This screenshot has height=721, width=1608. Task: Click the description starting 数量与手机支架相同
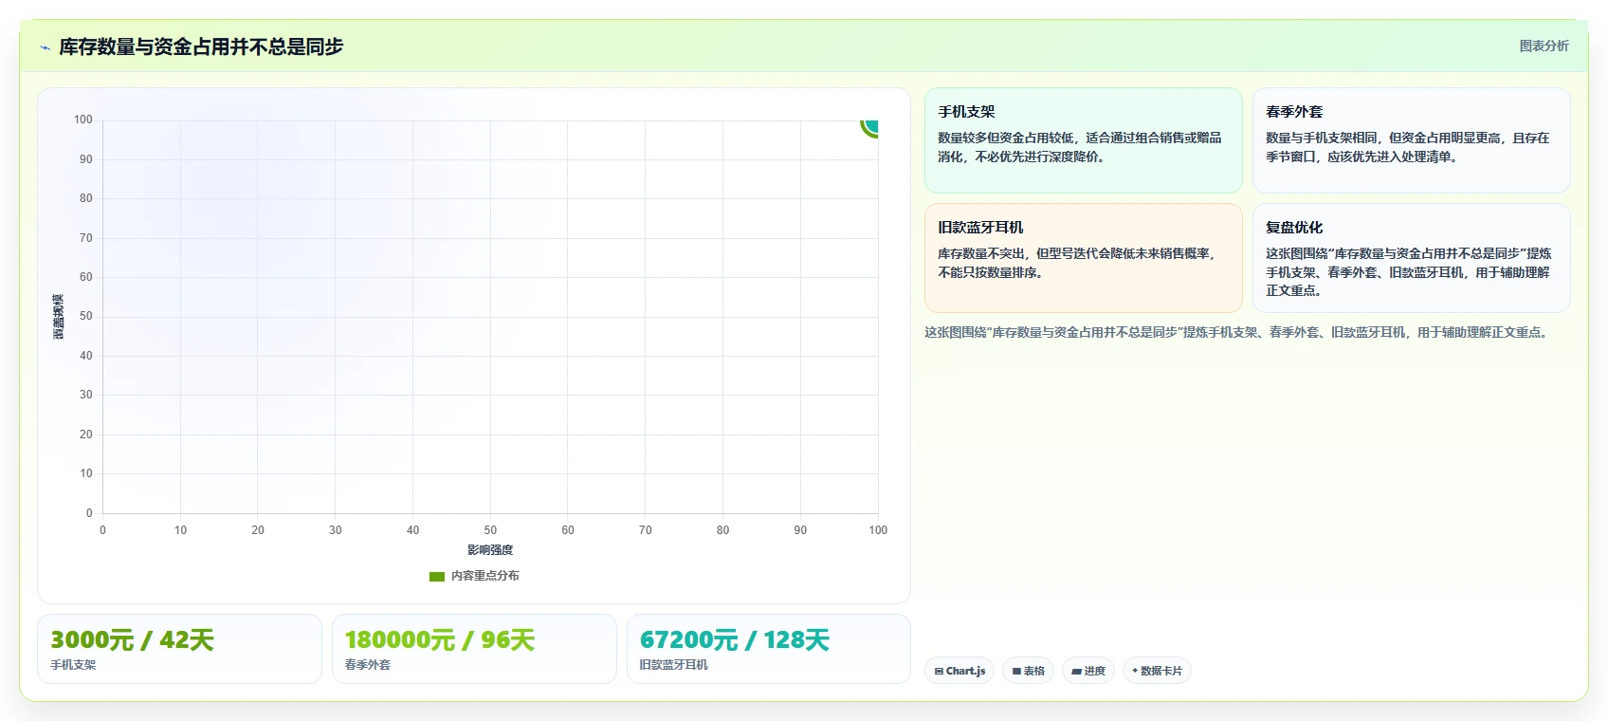coord(1408,147)
